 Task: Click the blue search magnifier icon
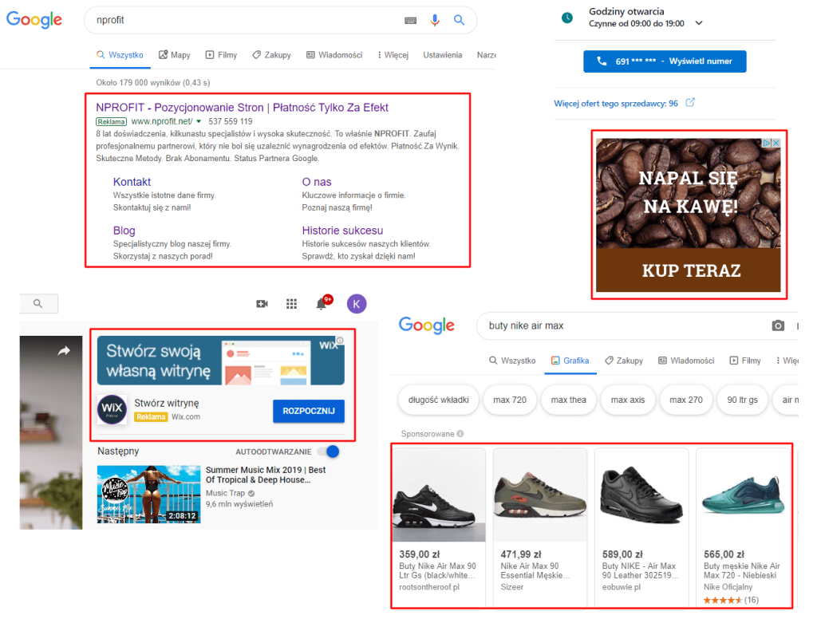click(x=459, y=20)
